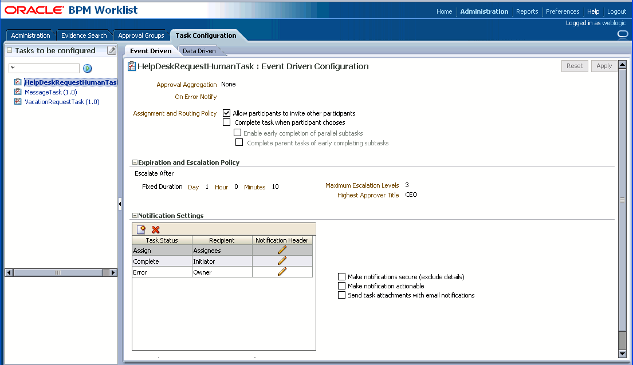Screen dimensions: 633x365
Task: Check Make notification actionable
Action: coord(341,285)
